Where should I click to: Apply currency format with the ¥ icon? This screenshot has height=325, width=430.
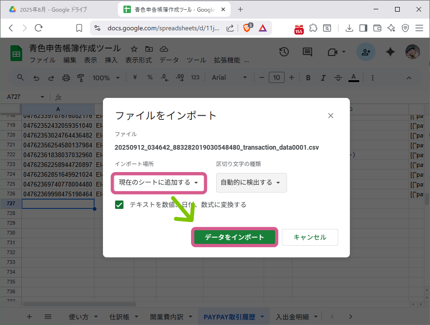(x=135, y=77)
